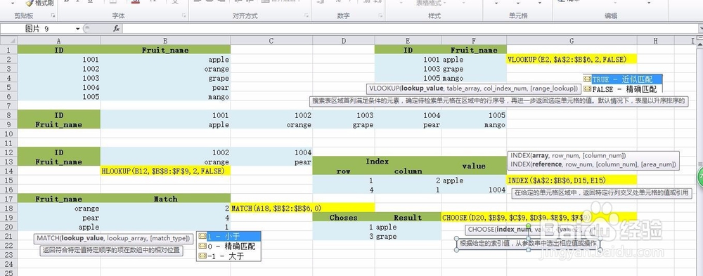
Task: Select row header 10
Action: [x=8, y=133]
